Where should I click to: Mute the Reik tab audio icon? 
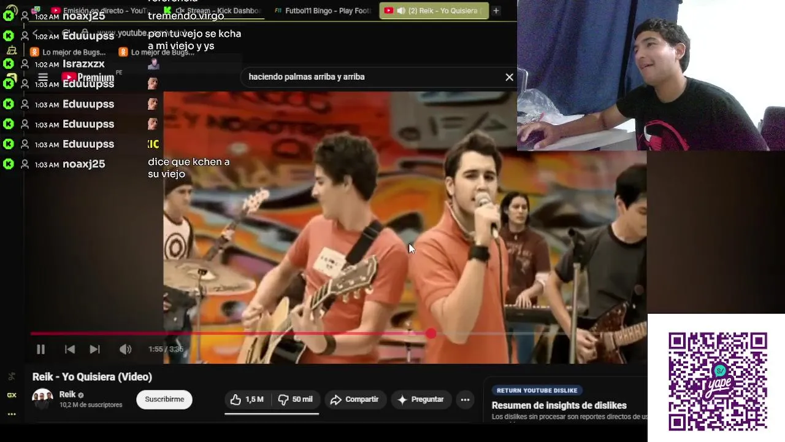tap(401, 10)
